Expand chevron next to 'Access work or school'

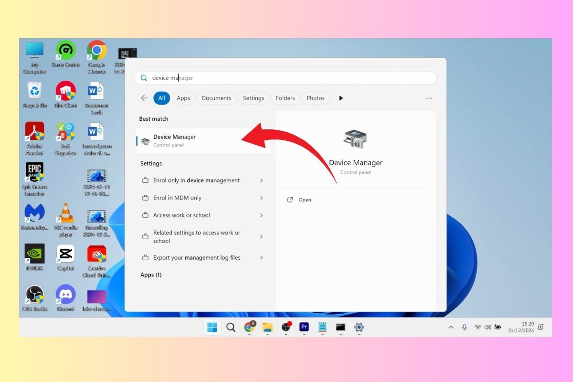(261, 215)
